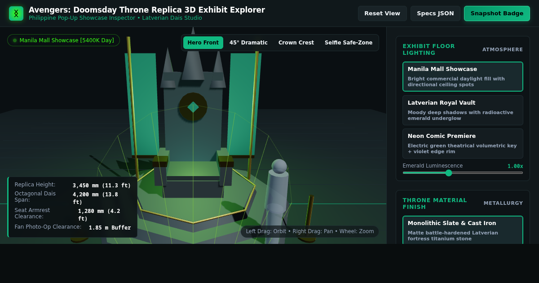Click the Philippine Pop-Up Showcase subtitle

[x=115, y=18]
